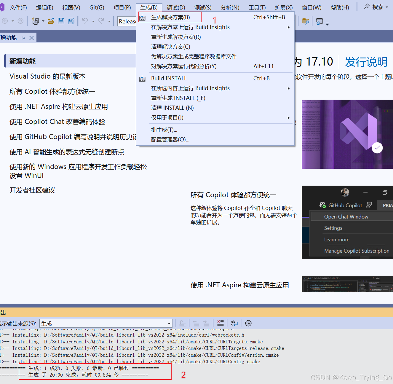Screen dimensions: 393x384
Task: Open the 编辑(E) menu
Action: pyautogui.click(x=45, y=7)
